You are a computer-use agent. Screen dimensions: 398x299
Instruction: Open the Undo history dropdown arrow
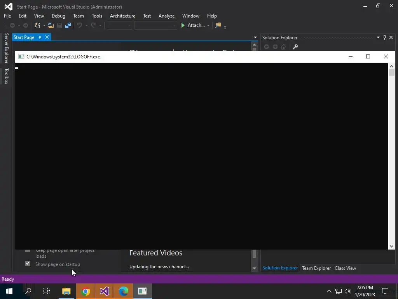[x=86, y=25]
